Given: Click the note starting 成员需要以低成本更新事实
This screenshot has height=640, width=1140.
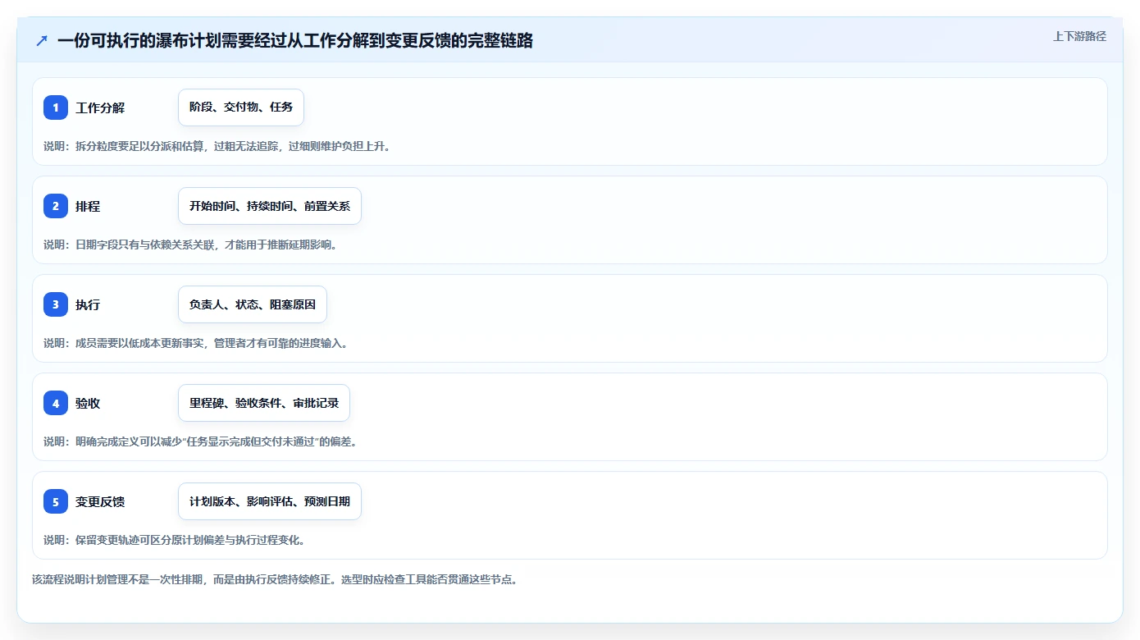Looking at the screenshot, I should coord(196,343).
